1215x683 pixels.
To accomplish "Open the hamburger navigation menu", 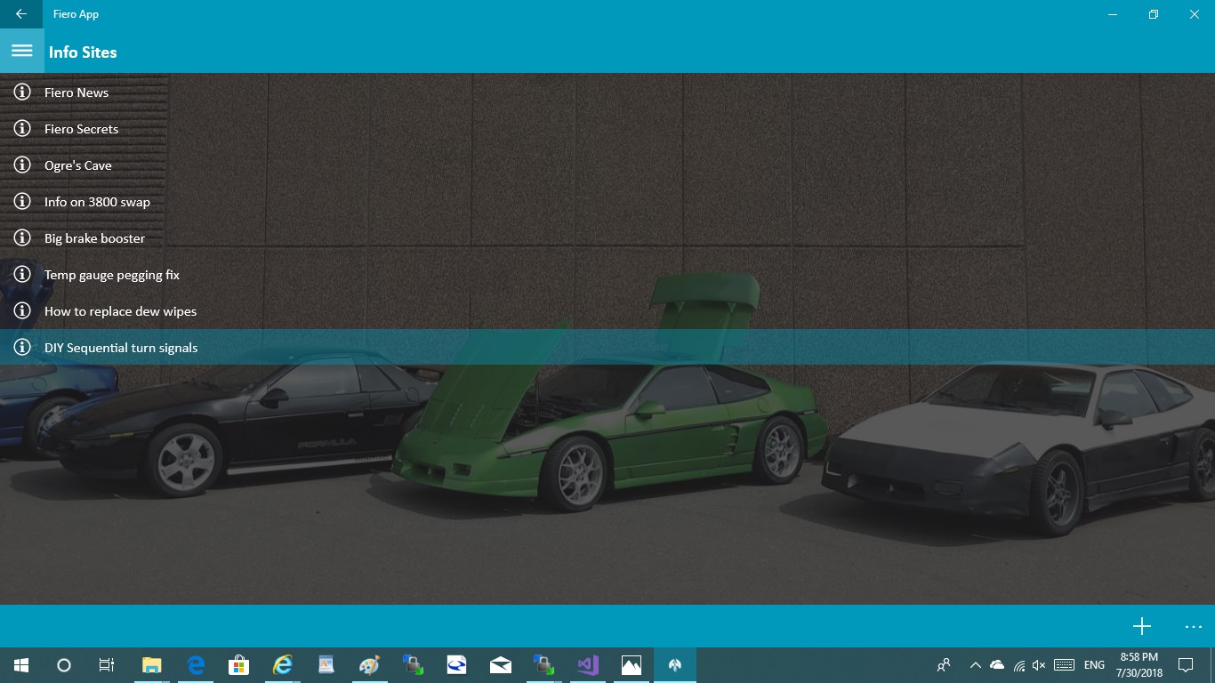I will [21, 52].
